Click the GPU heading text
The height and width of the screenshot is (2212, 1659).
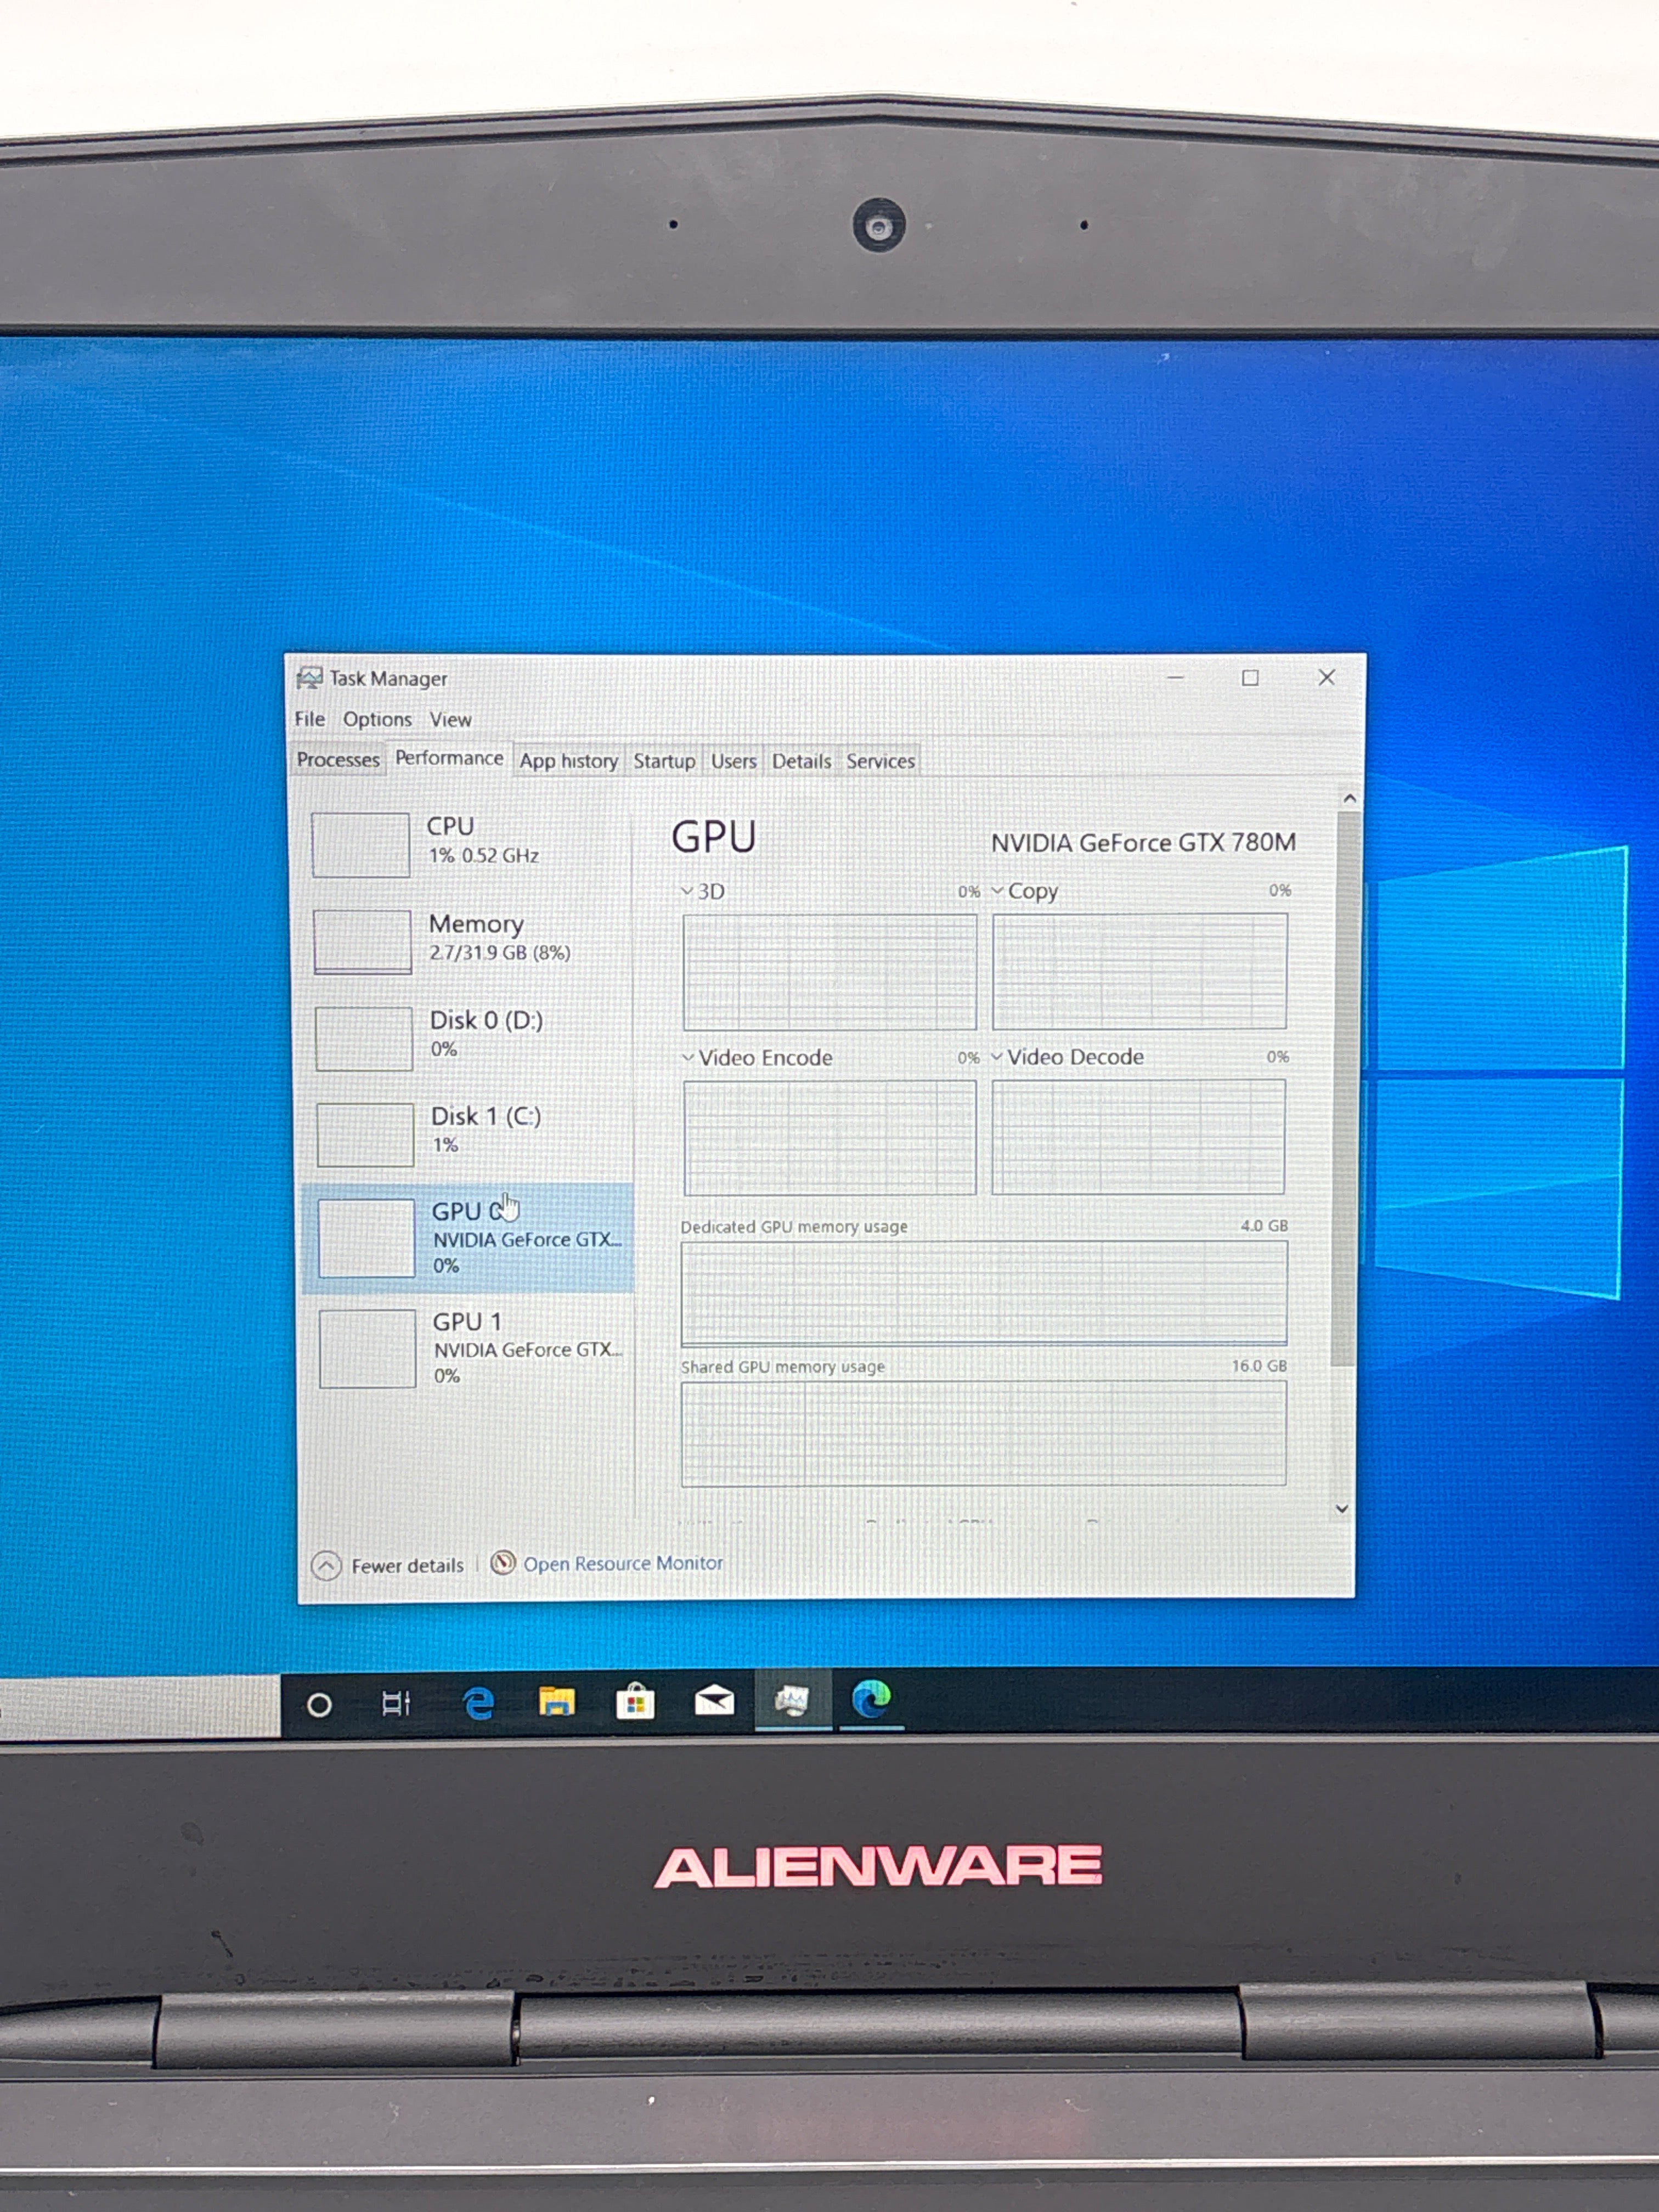pyautogui.click(x=713, y=837)
